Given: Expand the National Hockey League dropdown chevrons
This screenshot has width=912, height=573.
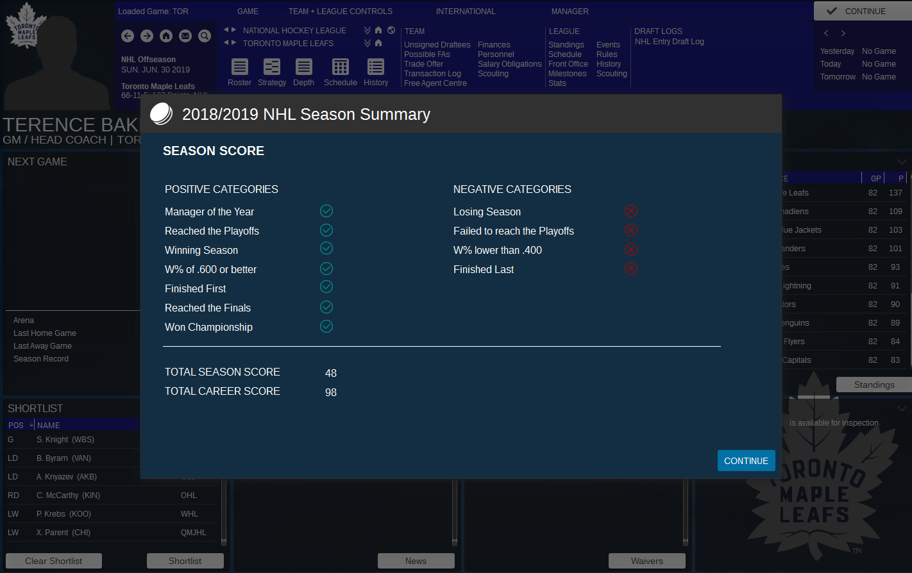Looking at the screenshot, I should pos(367,30).
